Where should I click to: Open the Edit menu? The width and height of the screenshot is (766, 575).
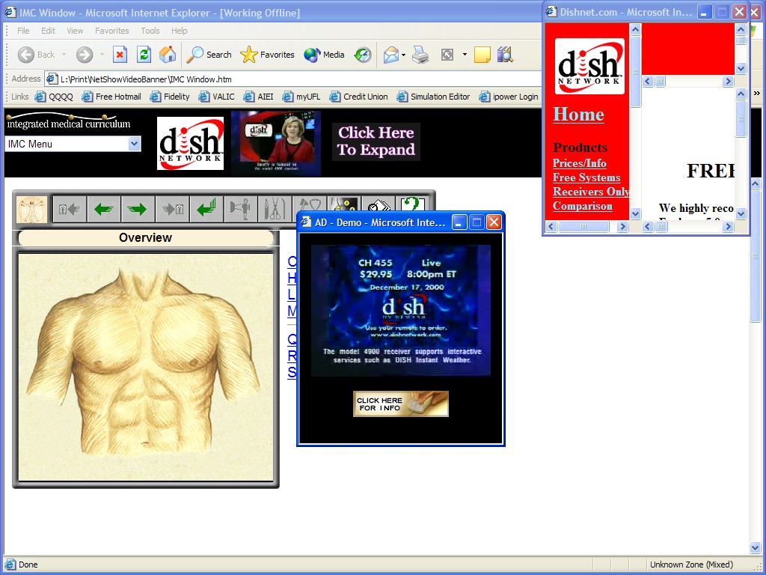pyautogui.click(x=48, y=30)
